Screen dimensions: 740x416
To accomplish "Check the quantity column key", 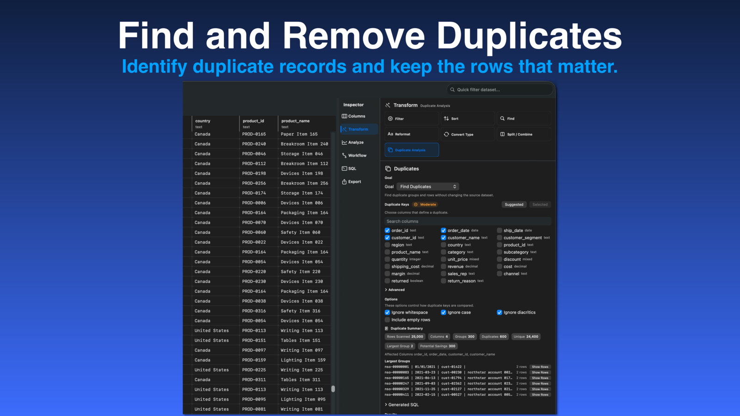I will tap(387, 259).
